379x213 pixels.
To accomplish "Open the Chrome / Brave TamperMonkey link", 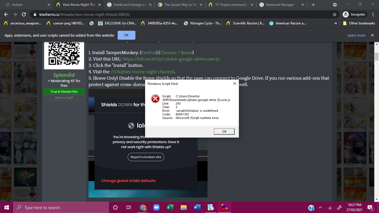I will pyautogui.click(x=176, y=52).
